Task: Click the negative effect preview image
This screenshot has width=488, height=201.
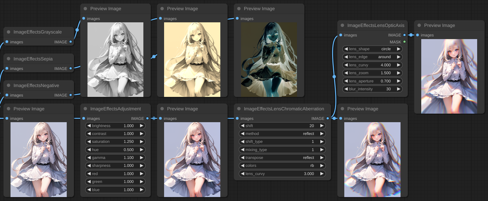Action: tap(269, 59)
